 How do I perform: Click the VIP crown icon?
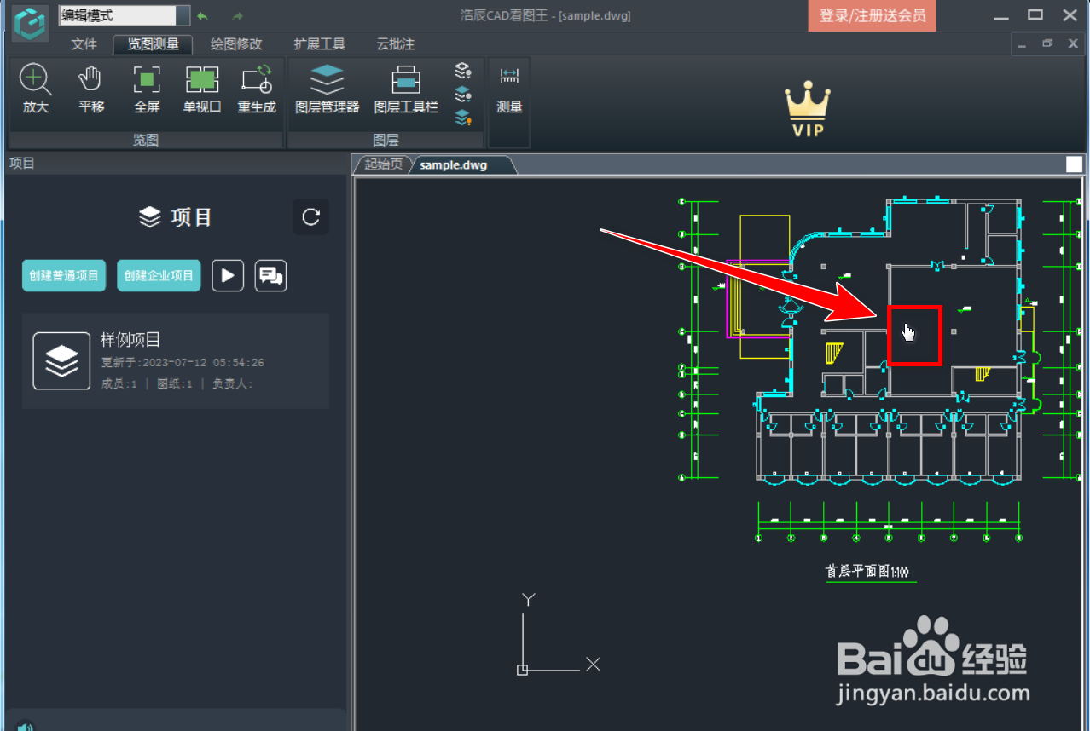(x=807, y=110)
